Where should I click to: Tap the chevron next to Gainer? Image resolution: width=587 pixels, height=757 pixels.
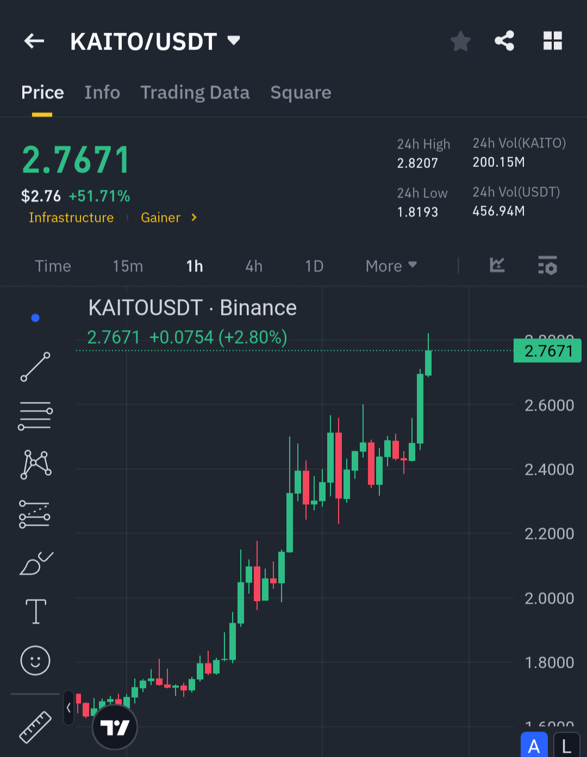click(x=194, y=218)
